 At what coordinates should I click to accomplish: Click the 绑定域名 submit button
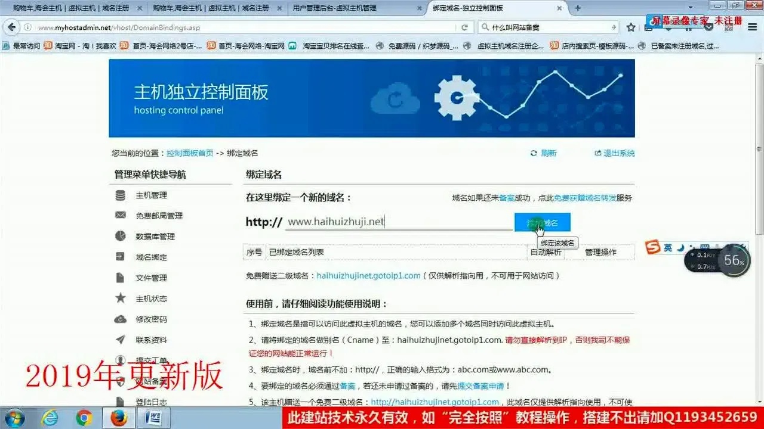[543, 222]
